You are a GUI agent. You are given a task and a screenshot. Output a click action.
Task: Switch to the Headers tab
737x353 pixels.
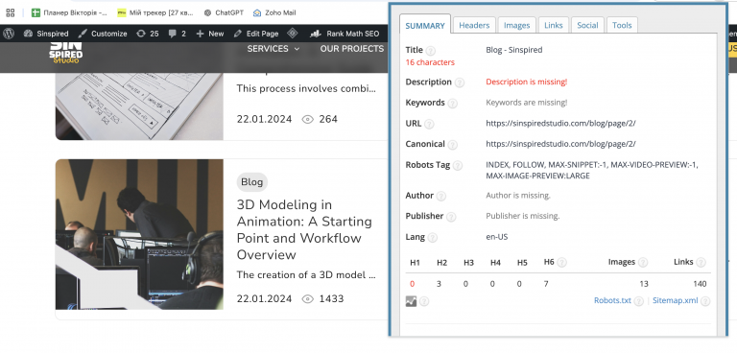coord(474,25)
